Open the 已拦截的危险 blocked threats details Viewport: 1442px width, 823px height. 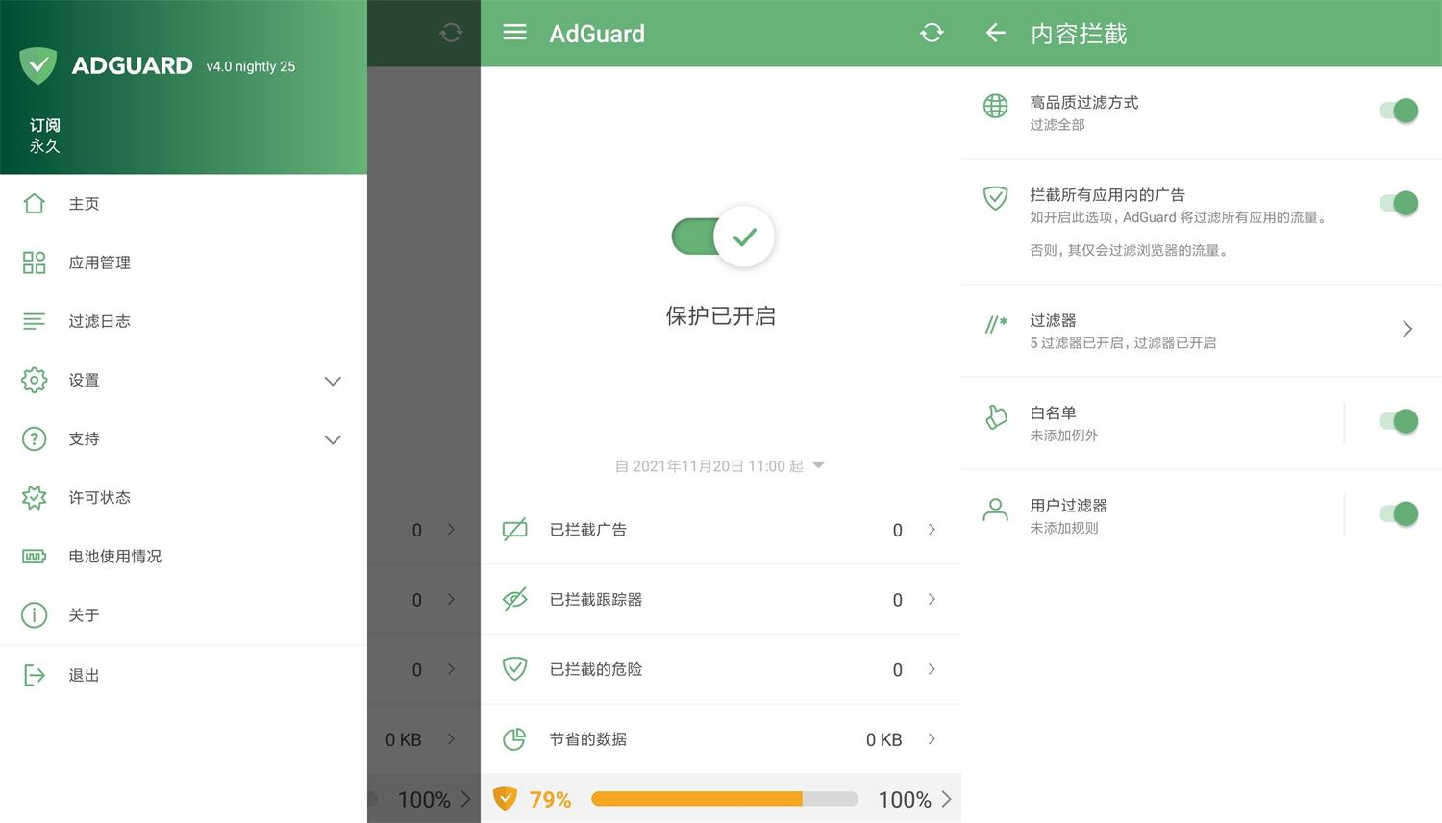[x=721, y=669]
